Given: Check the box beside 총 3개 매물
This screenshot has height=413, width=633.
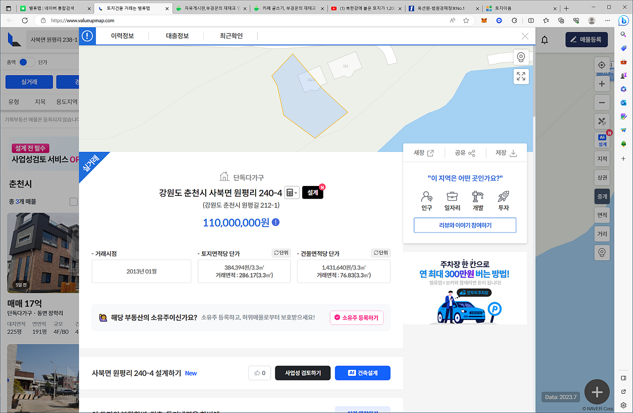Looking at the screenshot, I should point(74,202).
